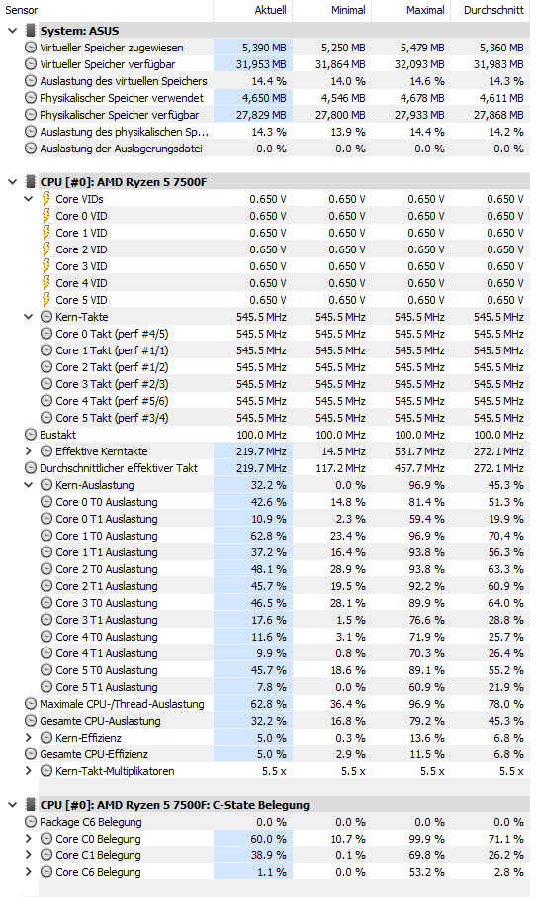Click the chip icon next to System: ASUS
The width and height of the screenshot is (536, 897).
31,31
